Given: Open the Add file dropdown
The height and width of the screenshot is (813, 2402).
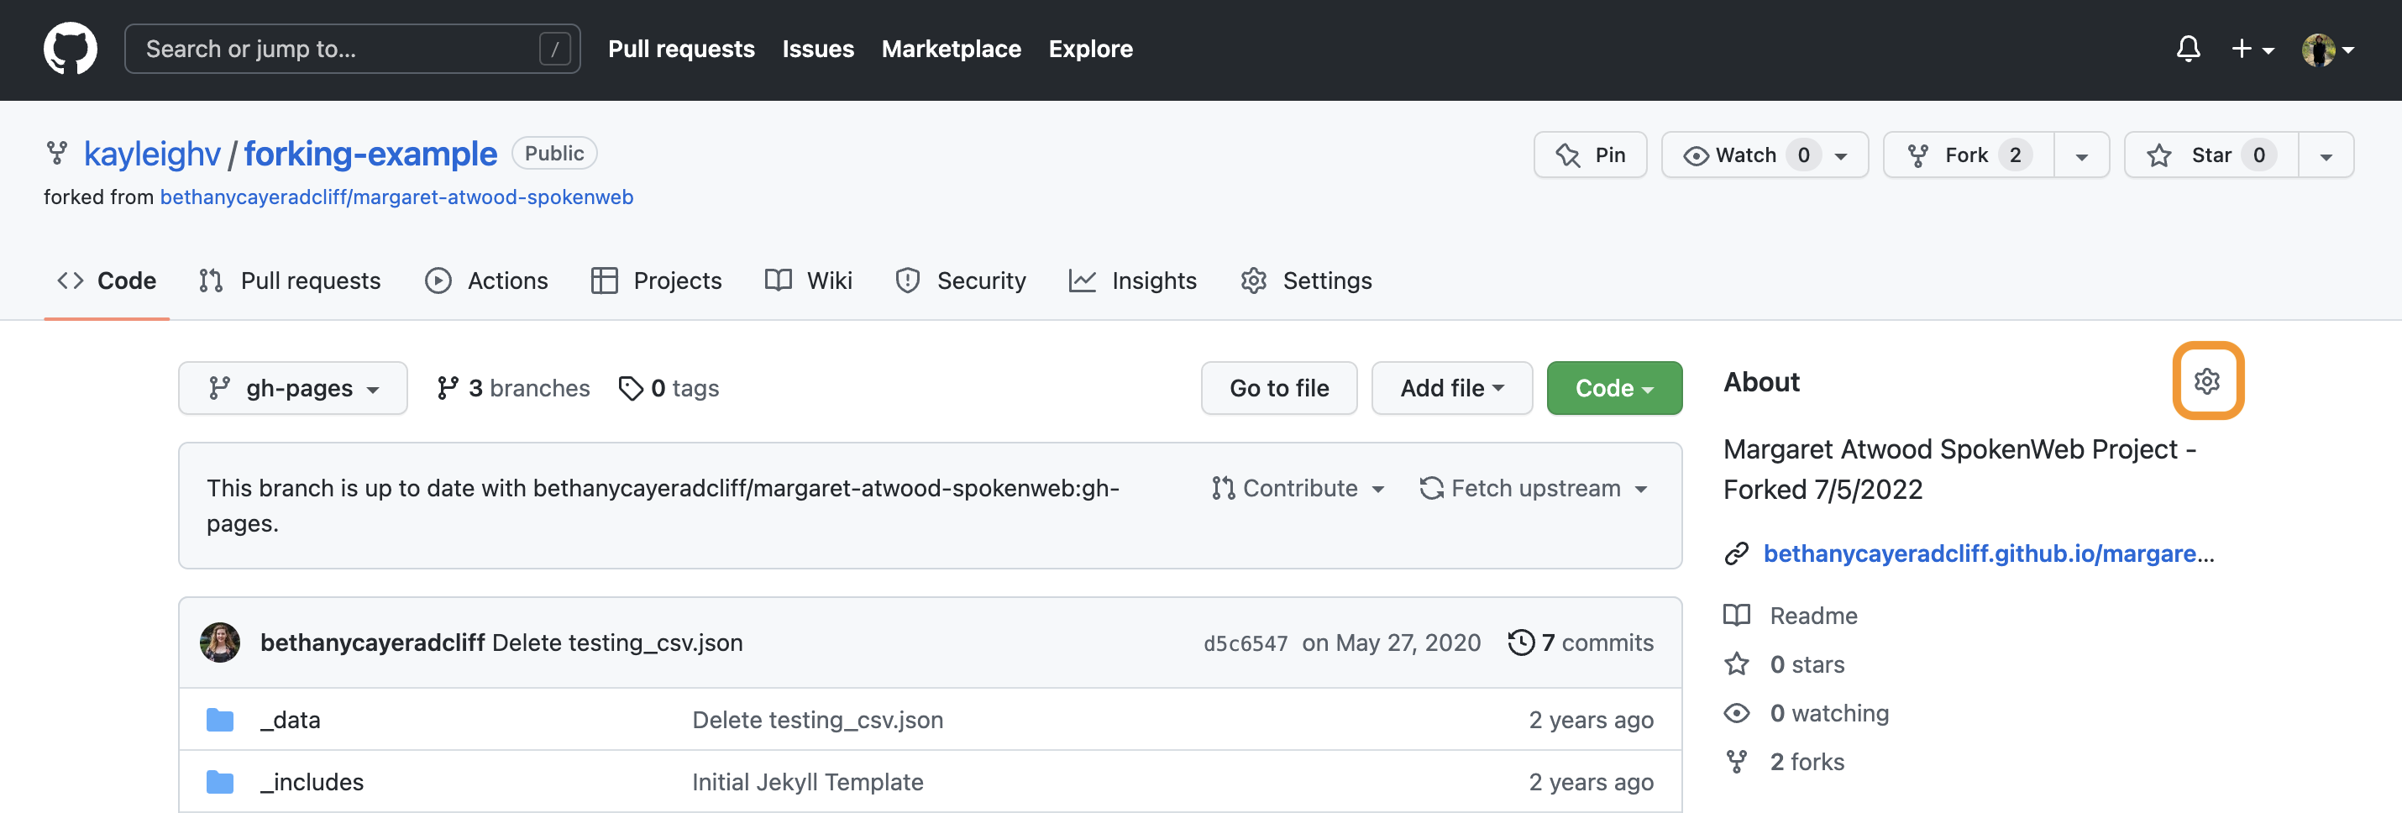Looking at the screenshot, I should tap(1451, 388).
